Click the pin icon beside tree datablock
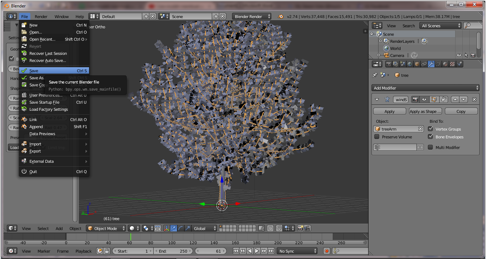This screenshot has width=486, height=259. coord(375,75)
